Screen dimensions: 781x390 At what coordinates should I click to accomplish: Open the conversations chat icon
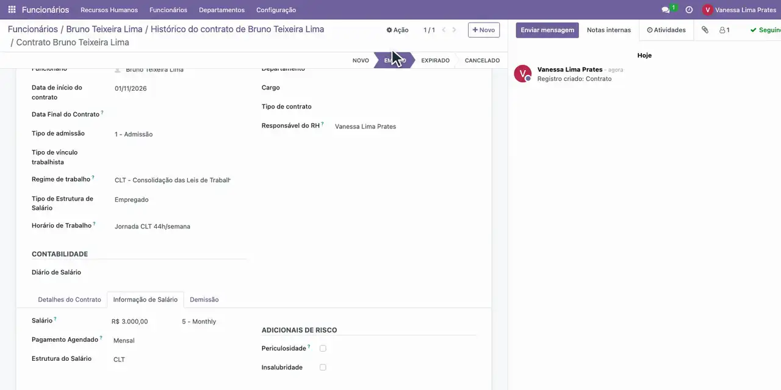[x=666, y=10]
